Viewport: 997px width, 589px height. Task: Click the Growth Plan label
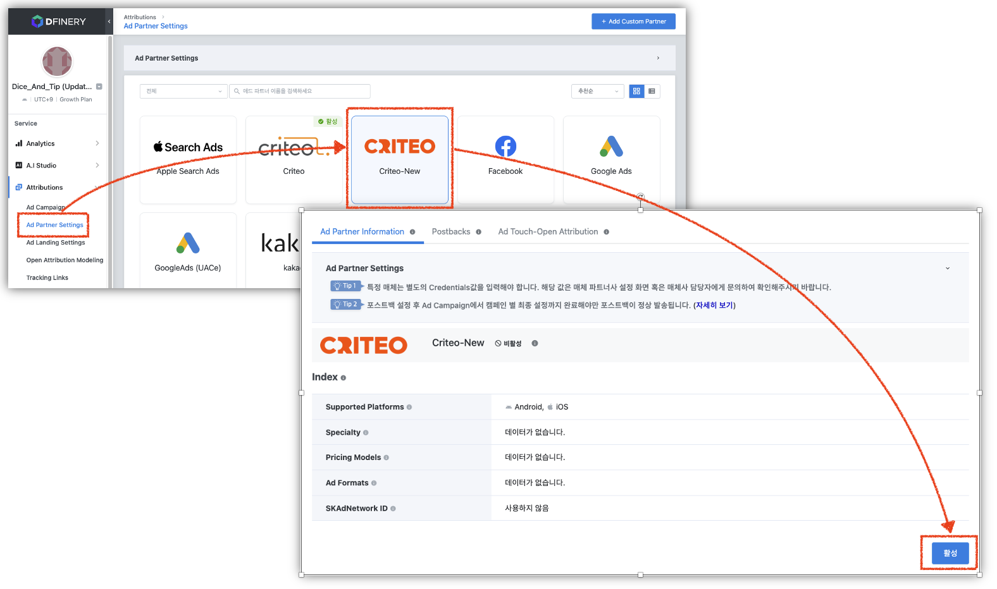76,99
